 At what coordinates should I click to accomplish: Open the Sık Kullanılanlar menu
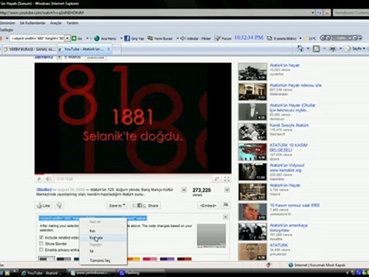32,23
